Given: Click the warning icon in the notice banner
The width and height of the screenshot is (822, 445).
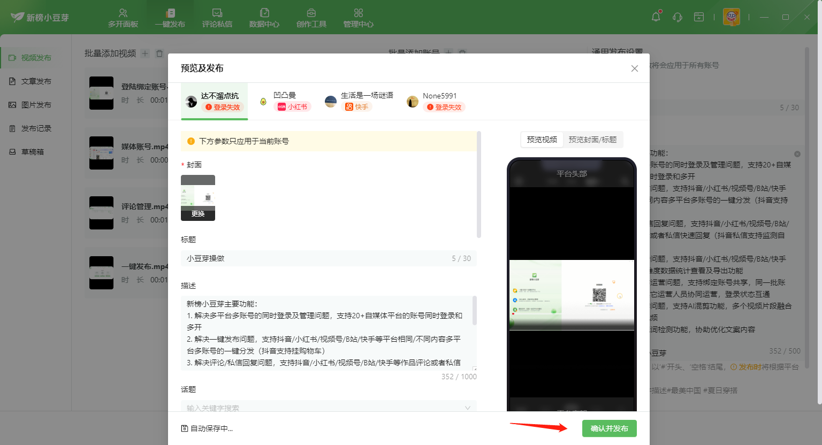Looking at the screenshot, I should (x=191, y=141).
